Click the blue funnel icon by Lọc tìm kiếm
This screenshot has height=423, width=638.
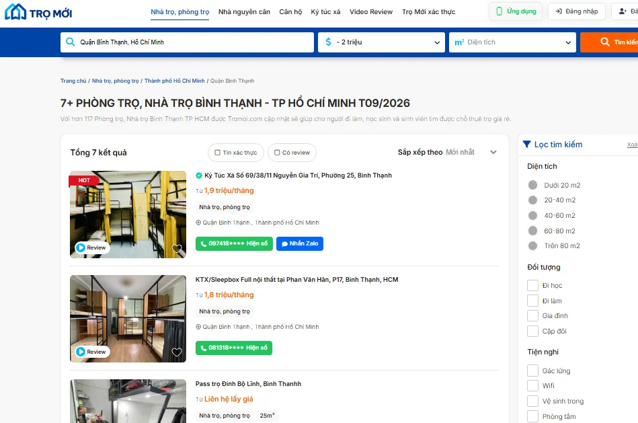click(527, 144)
